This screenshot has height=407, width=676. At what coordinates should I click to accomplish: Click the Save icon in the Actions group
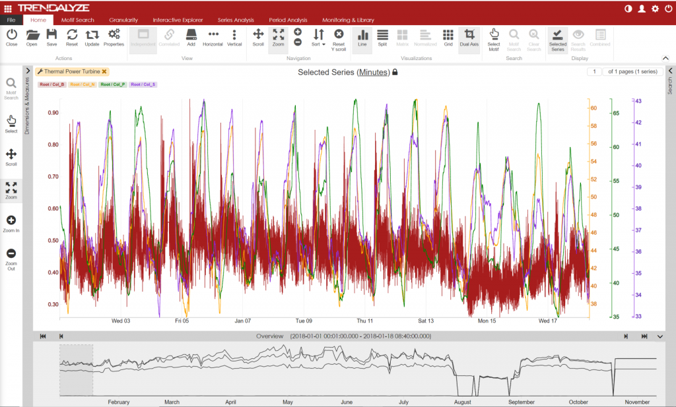51,34
